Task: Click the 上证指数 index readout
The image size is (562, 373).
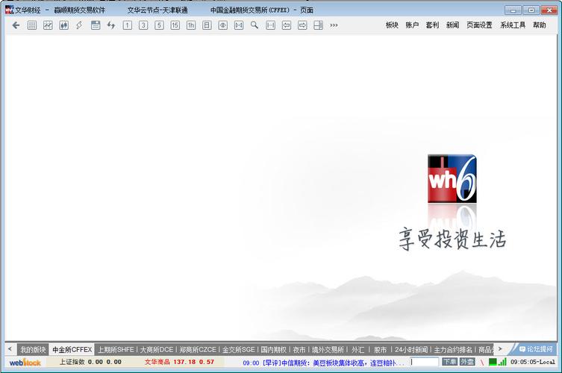Action: (x=90, y=362)
